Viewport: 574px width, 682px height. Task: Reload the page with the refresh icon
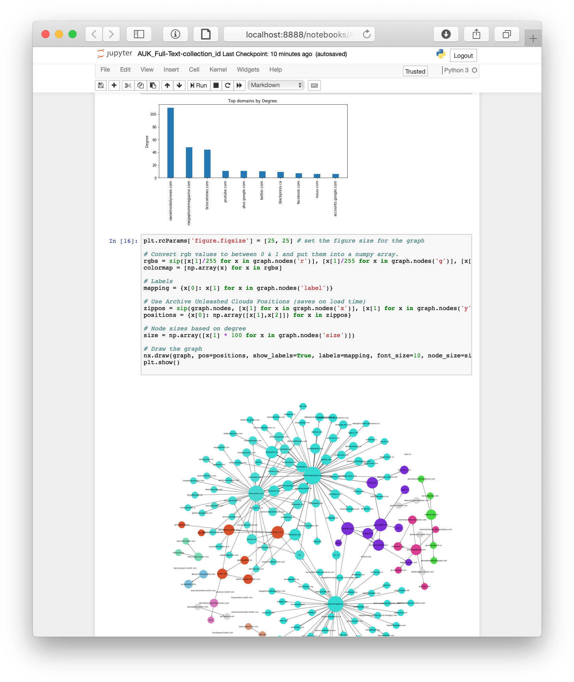point(366,34)
